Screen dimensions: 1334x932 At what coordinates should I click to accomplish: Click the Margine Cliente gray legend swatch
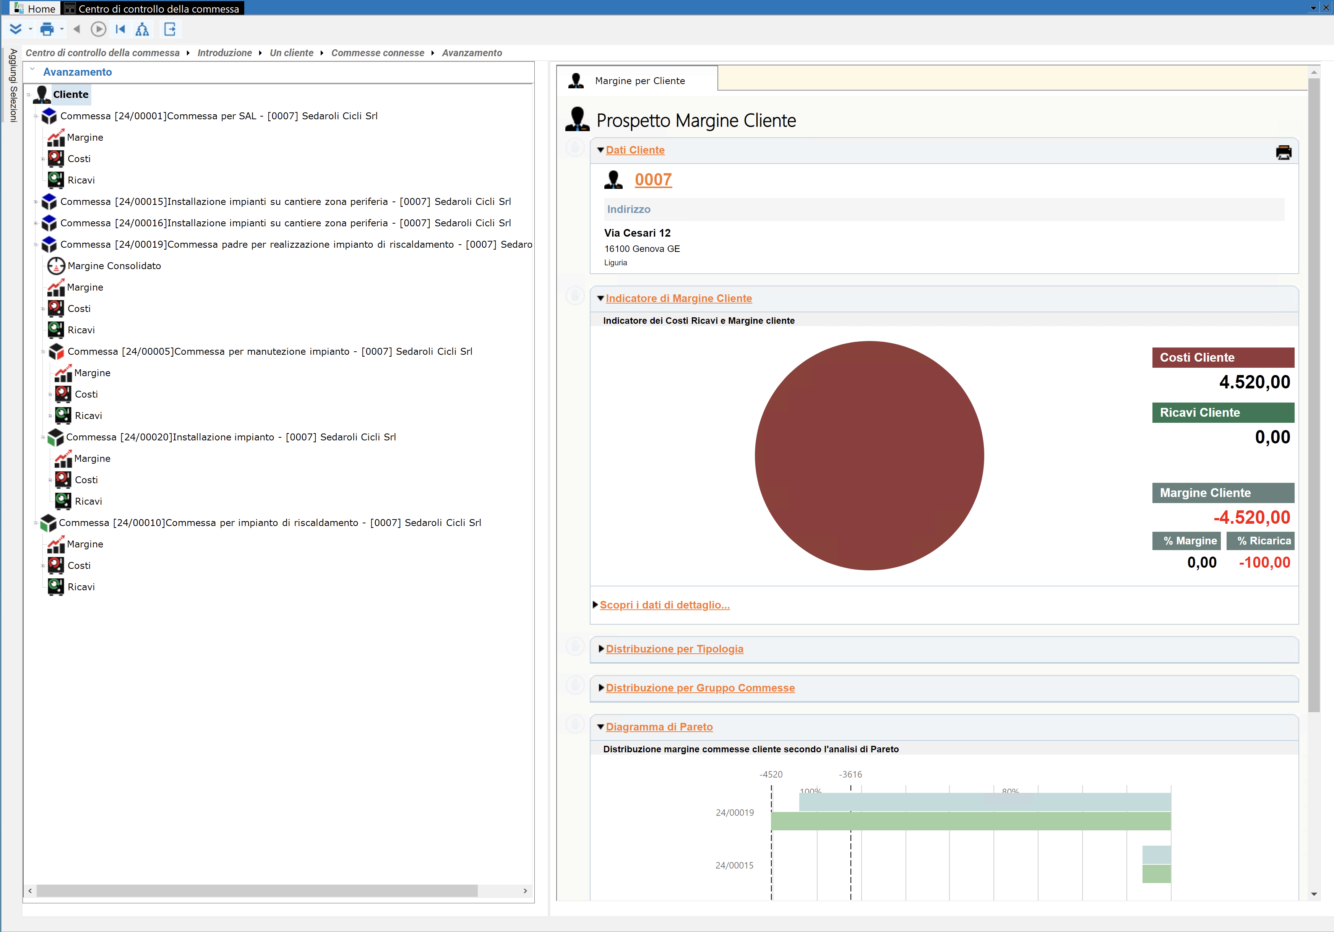click(x=1223, y=493)
